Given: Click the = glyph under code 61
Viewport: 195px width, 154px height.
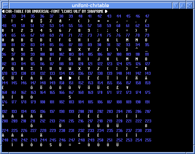Looking at the screenshot, I should click(x=127, y=30).
